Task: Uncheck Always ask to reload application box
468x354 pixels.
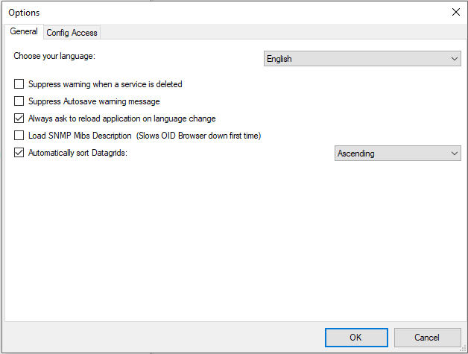Action: click(x=19, y=118)
